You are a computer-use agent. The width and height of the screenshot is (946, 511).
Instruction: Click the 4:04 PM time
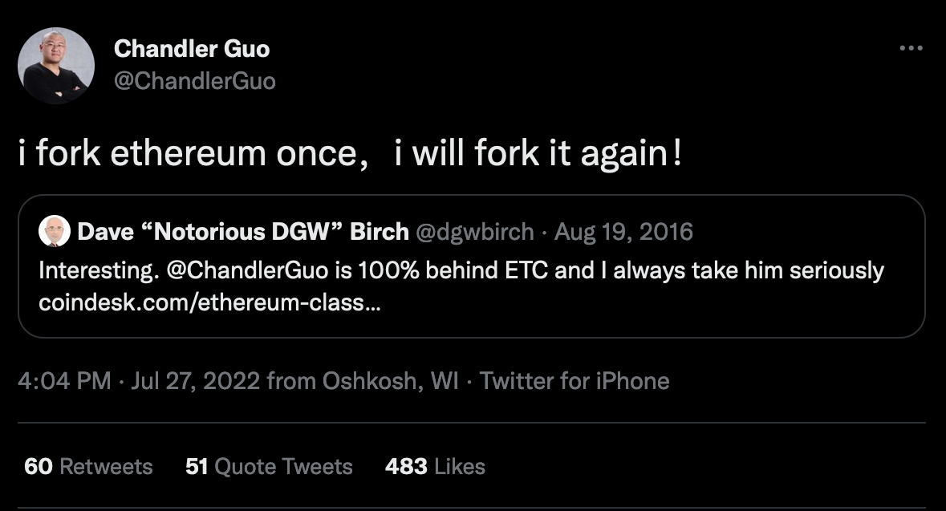pyautogui.click(x=63, y=380)
